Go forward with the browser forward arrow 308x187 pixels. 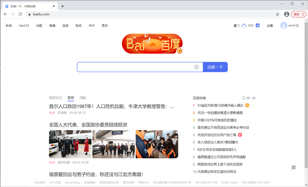[x=13, y=14]
